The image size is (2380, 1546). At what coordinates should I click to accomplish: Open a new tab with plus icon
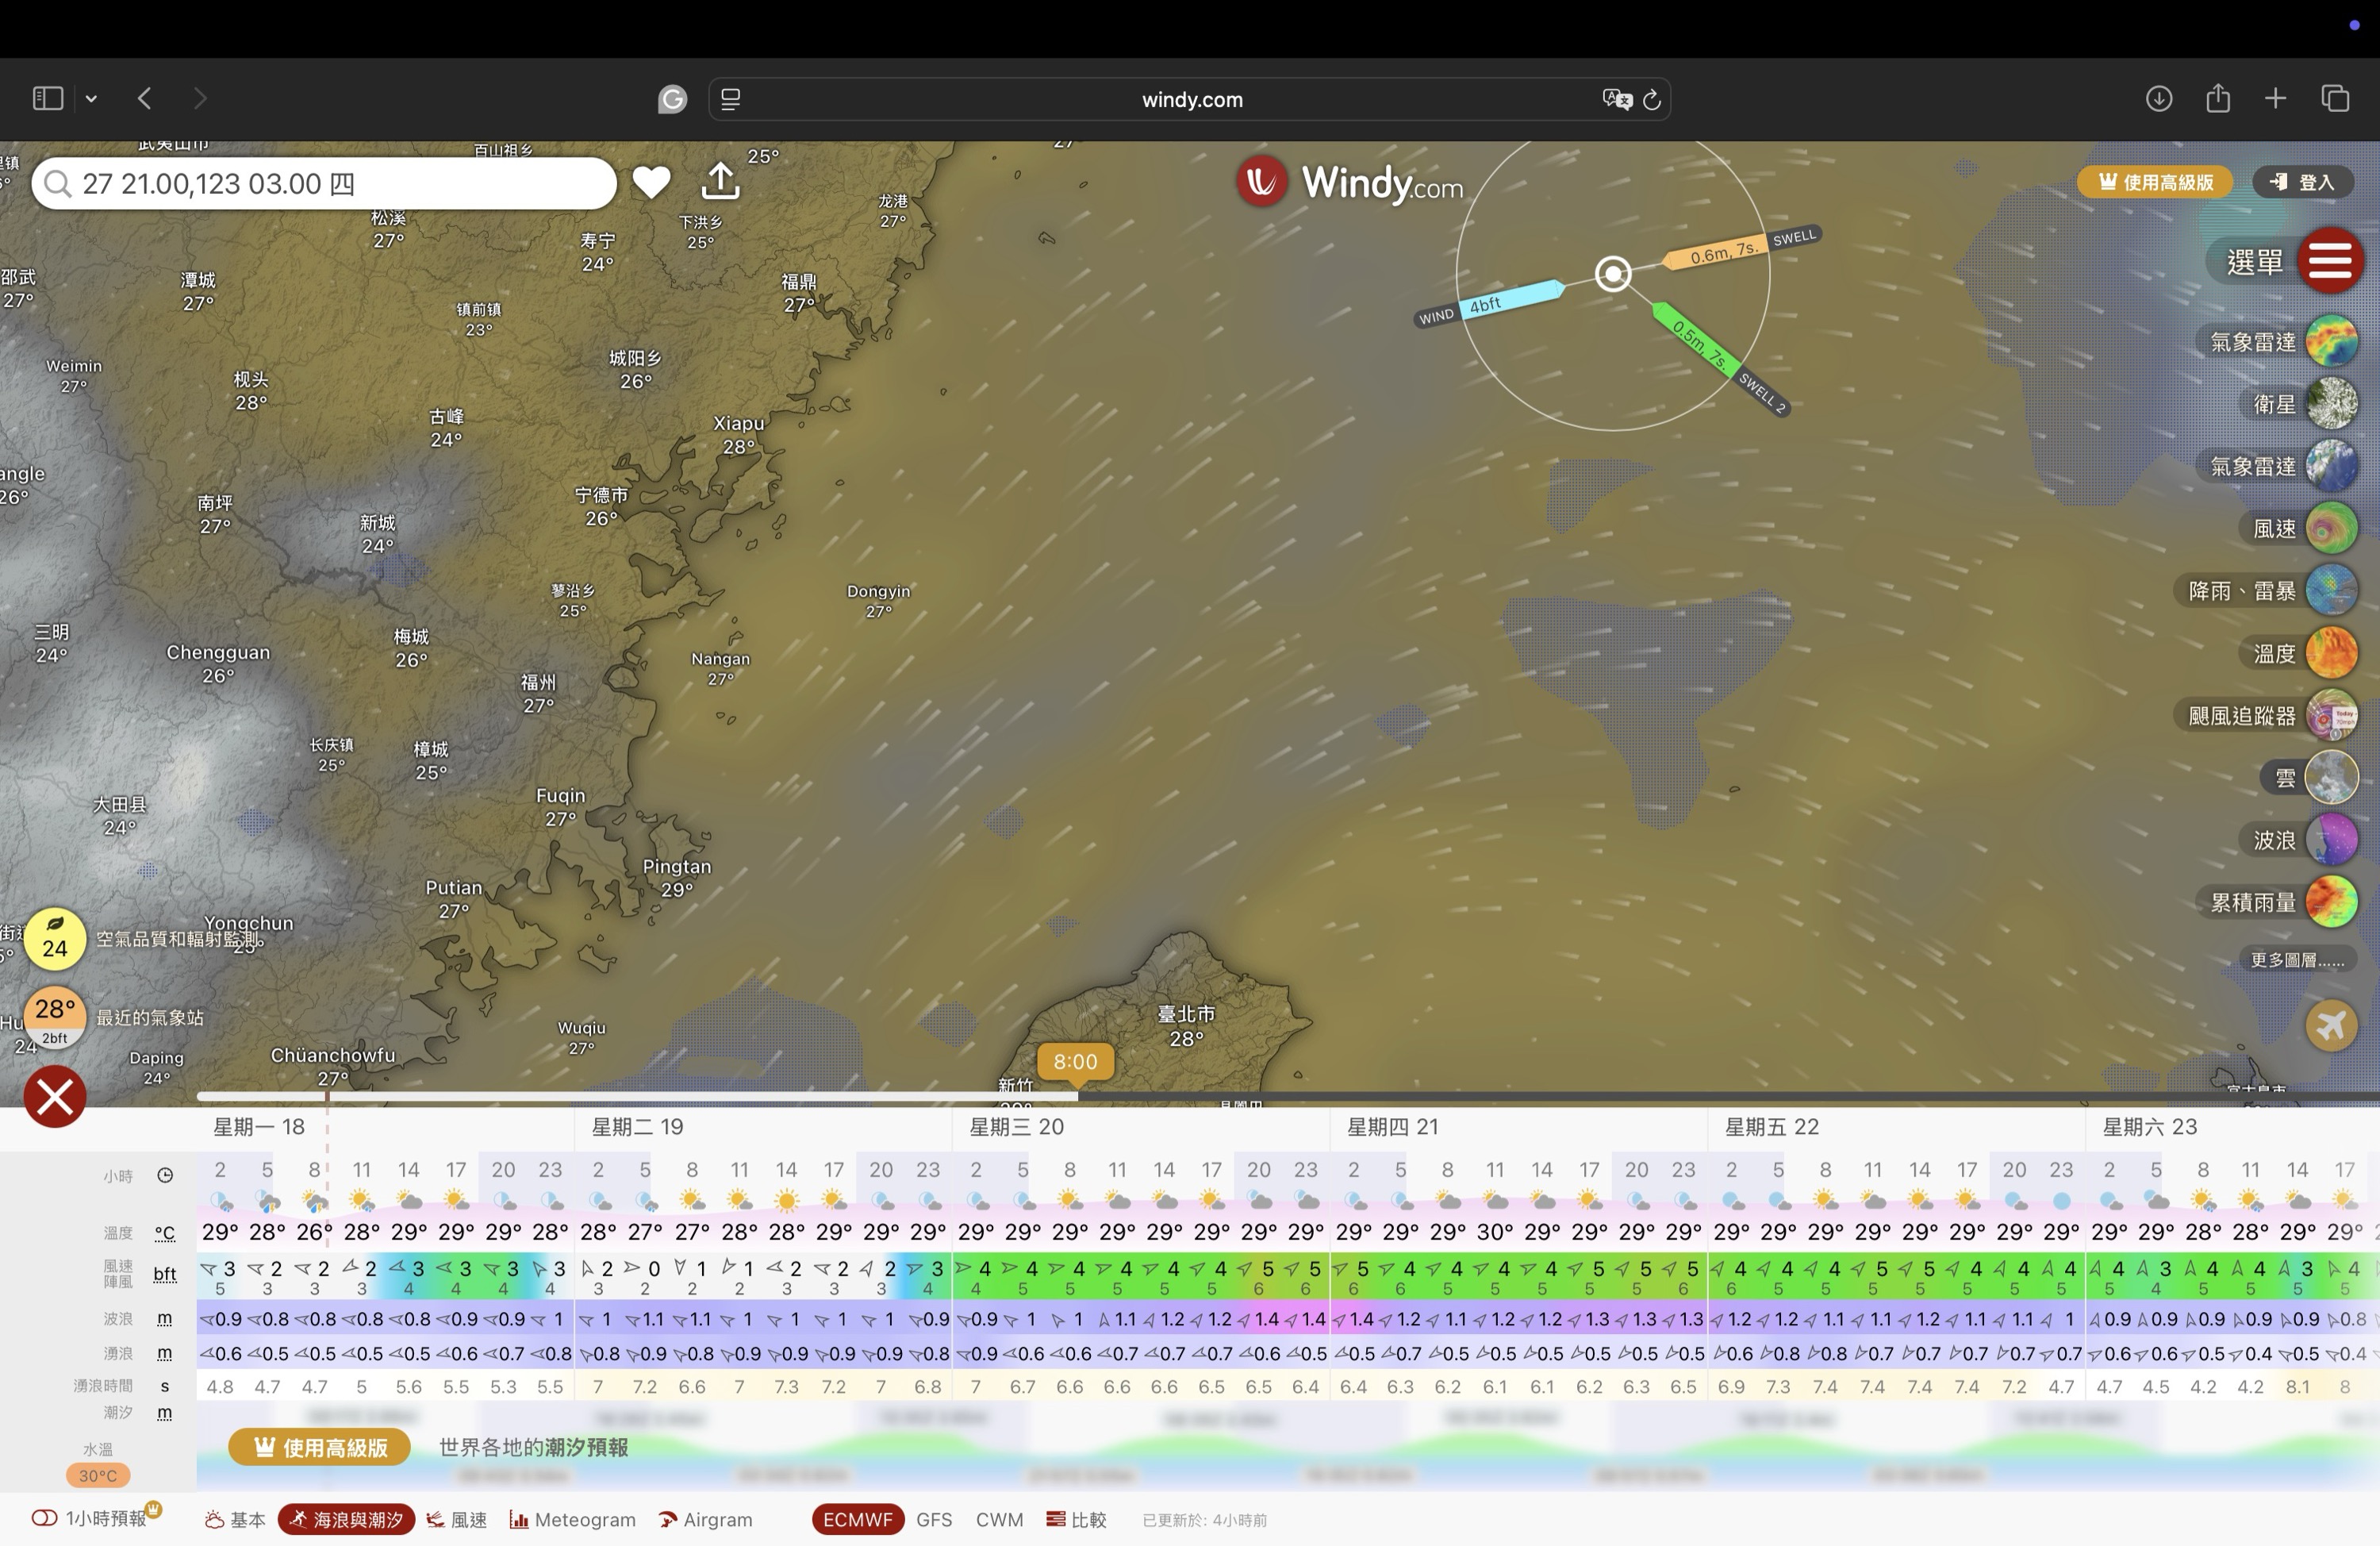(x=2275, y=98)
